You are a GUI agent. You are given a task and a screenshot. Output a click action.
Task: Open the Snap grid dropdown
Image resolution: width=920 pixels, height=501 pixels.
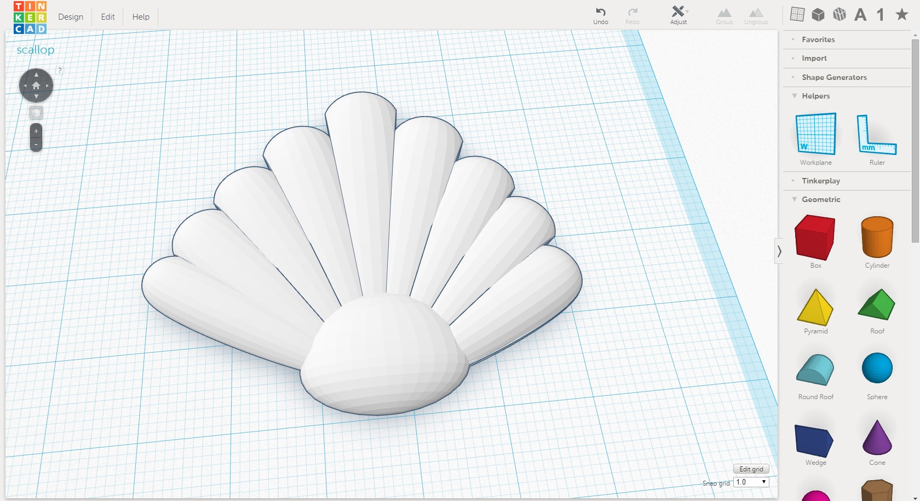point(751,482)
